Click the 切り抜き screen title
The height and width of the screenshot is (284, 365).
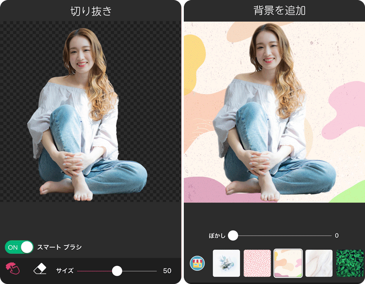tap(91, 11)
